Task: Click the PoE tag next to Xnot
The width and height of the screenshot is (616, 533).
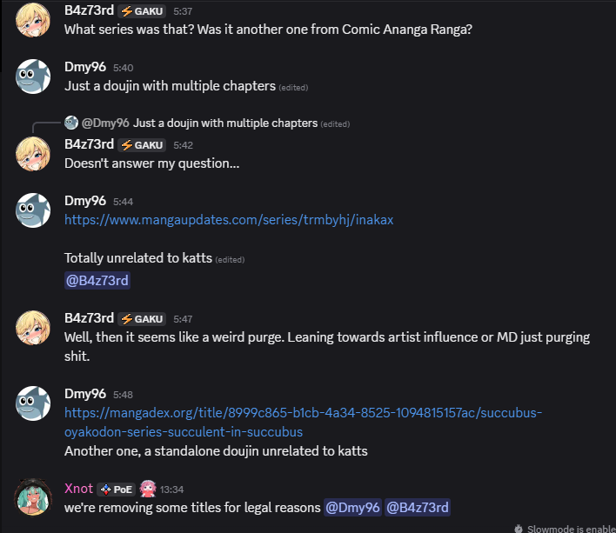Action: pos(117,489)
